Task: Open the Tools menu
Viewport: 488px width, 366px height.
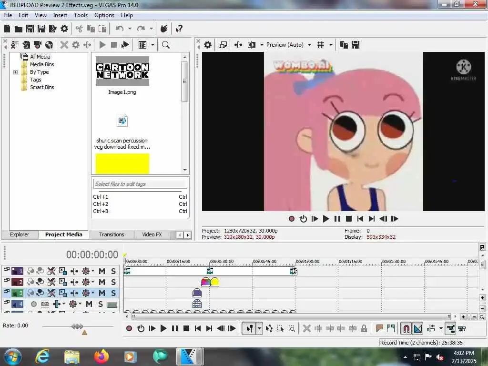Action: click(x=81, y=15)
